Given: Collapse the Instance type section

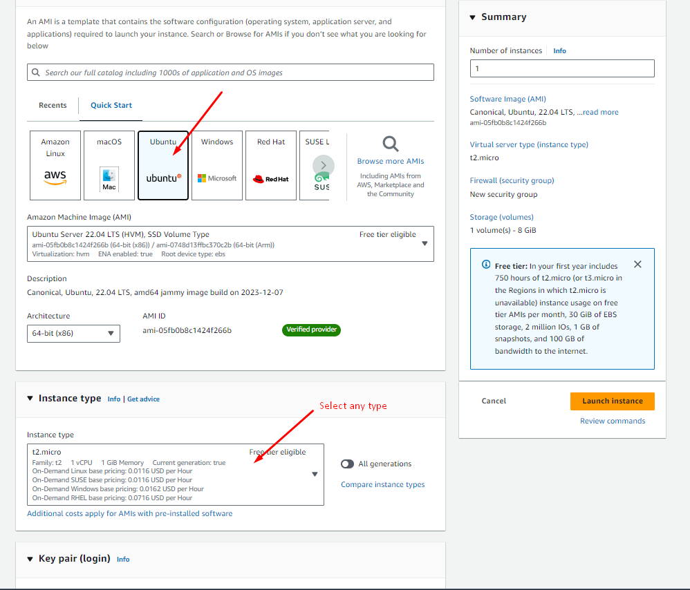Looking at the screenshot, I should click(x=30, y=399).
